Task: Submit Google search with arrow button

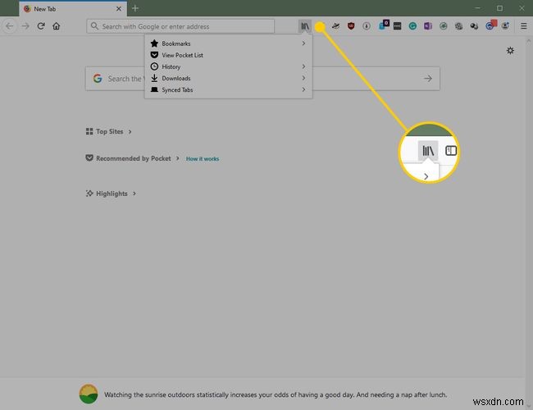Action: click(428, 79)
